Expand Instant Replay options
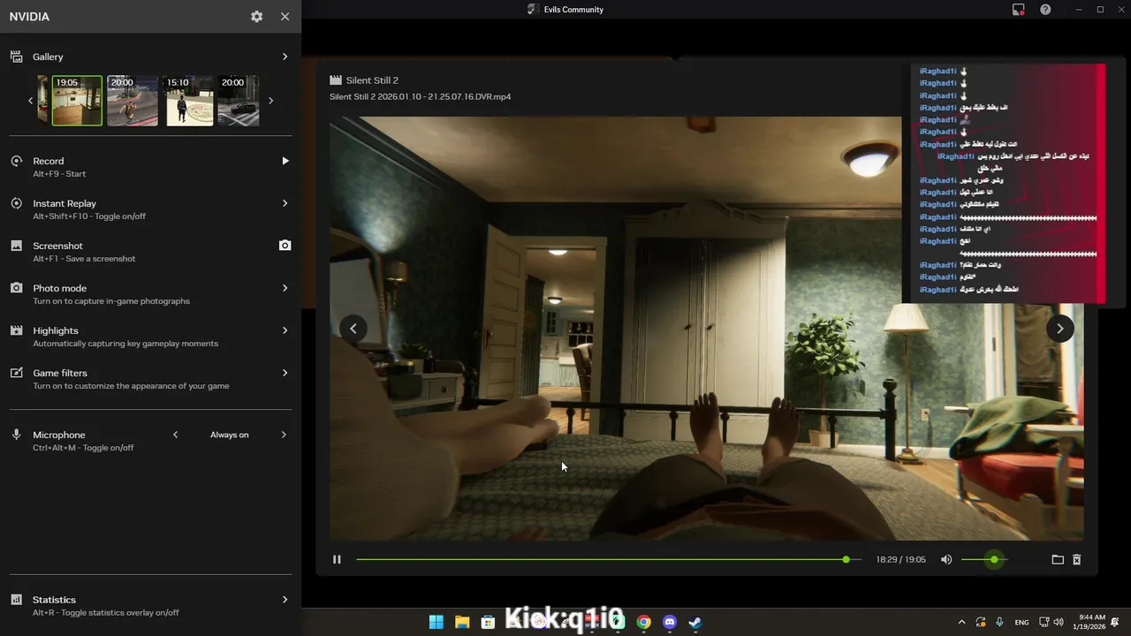 tap(285, 203)
